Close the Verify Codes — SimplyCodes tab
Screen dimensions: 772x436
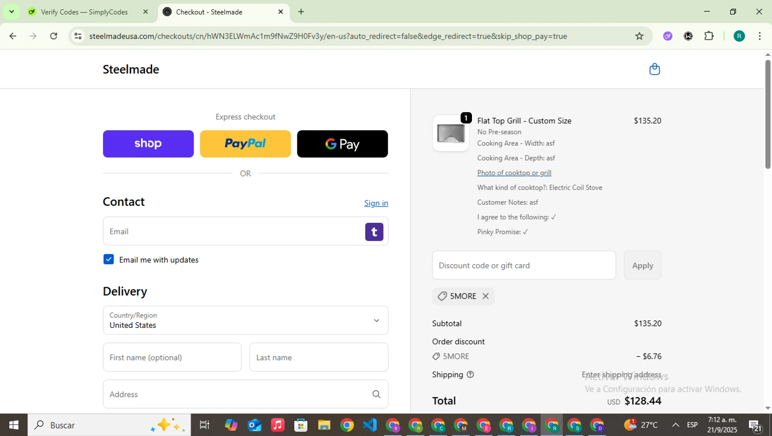145,11
